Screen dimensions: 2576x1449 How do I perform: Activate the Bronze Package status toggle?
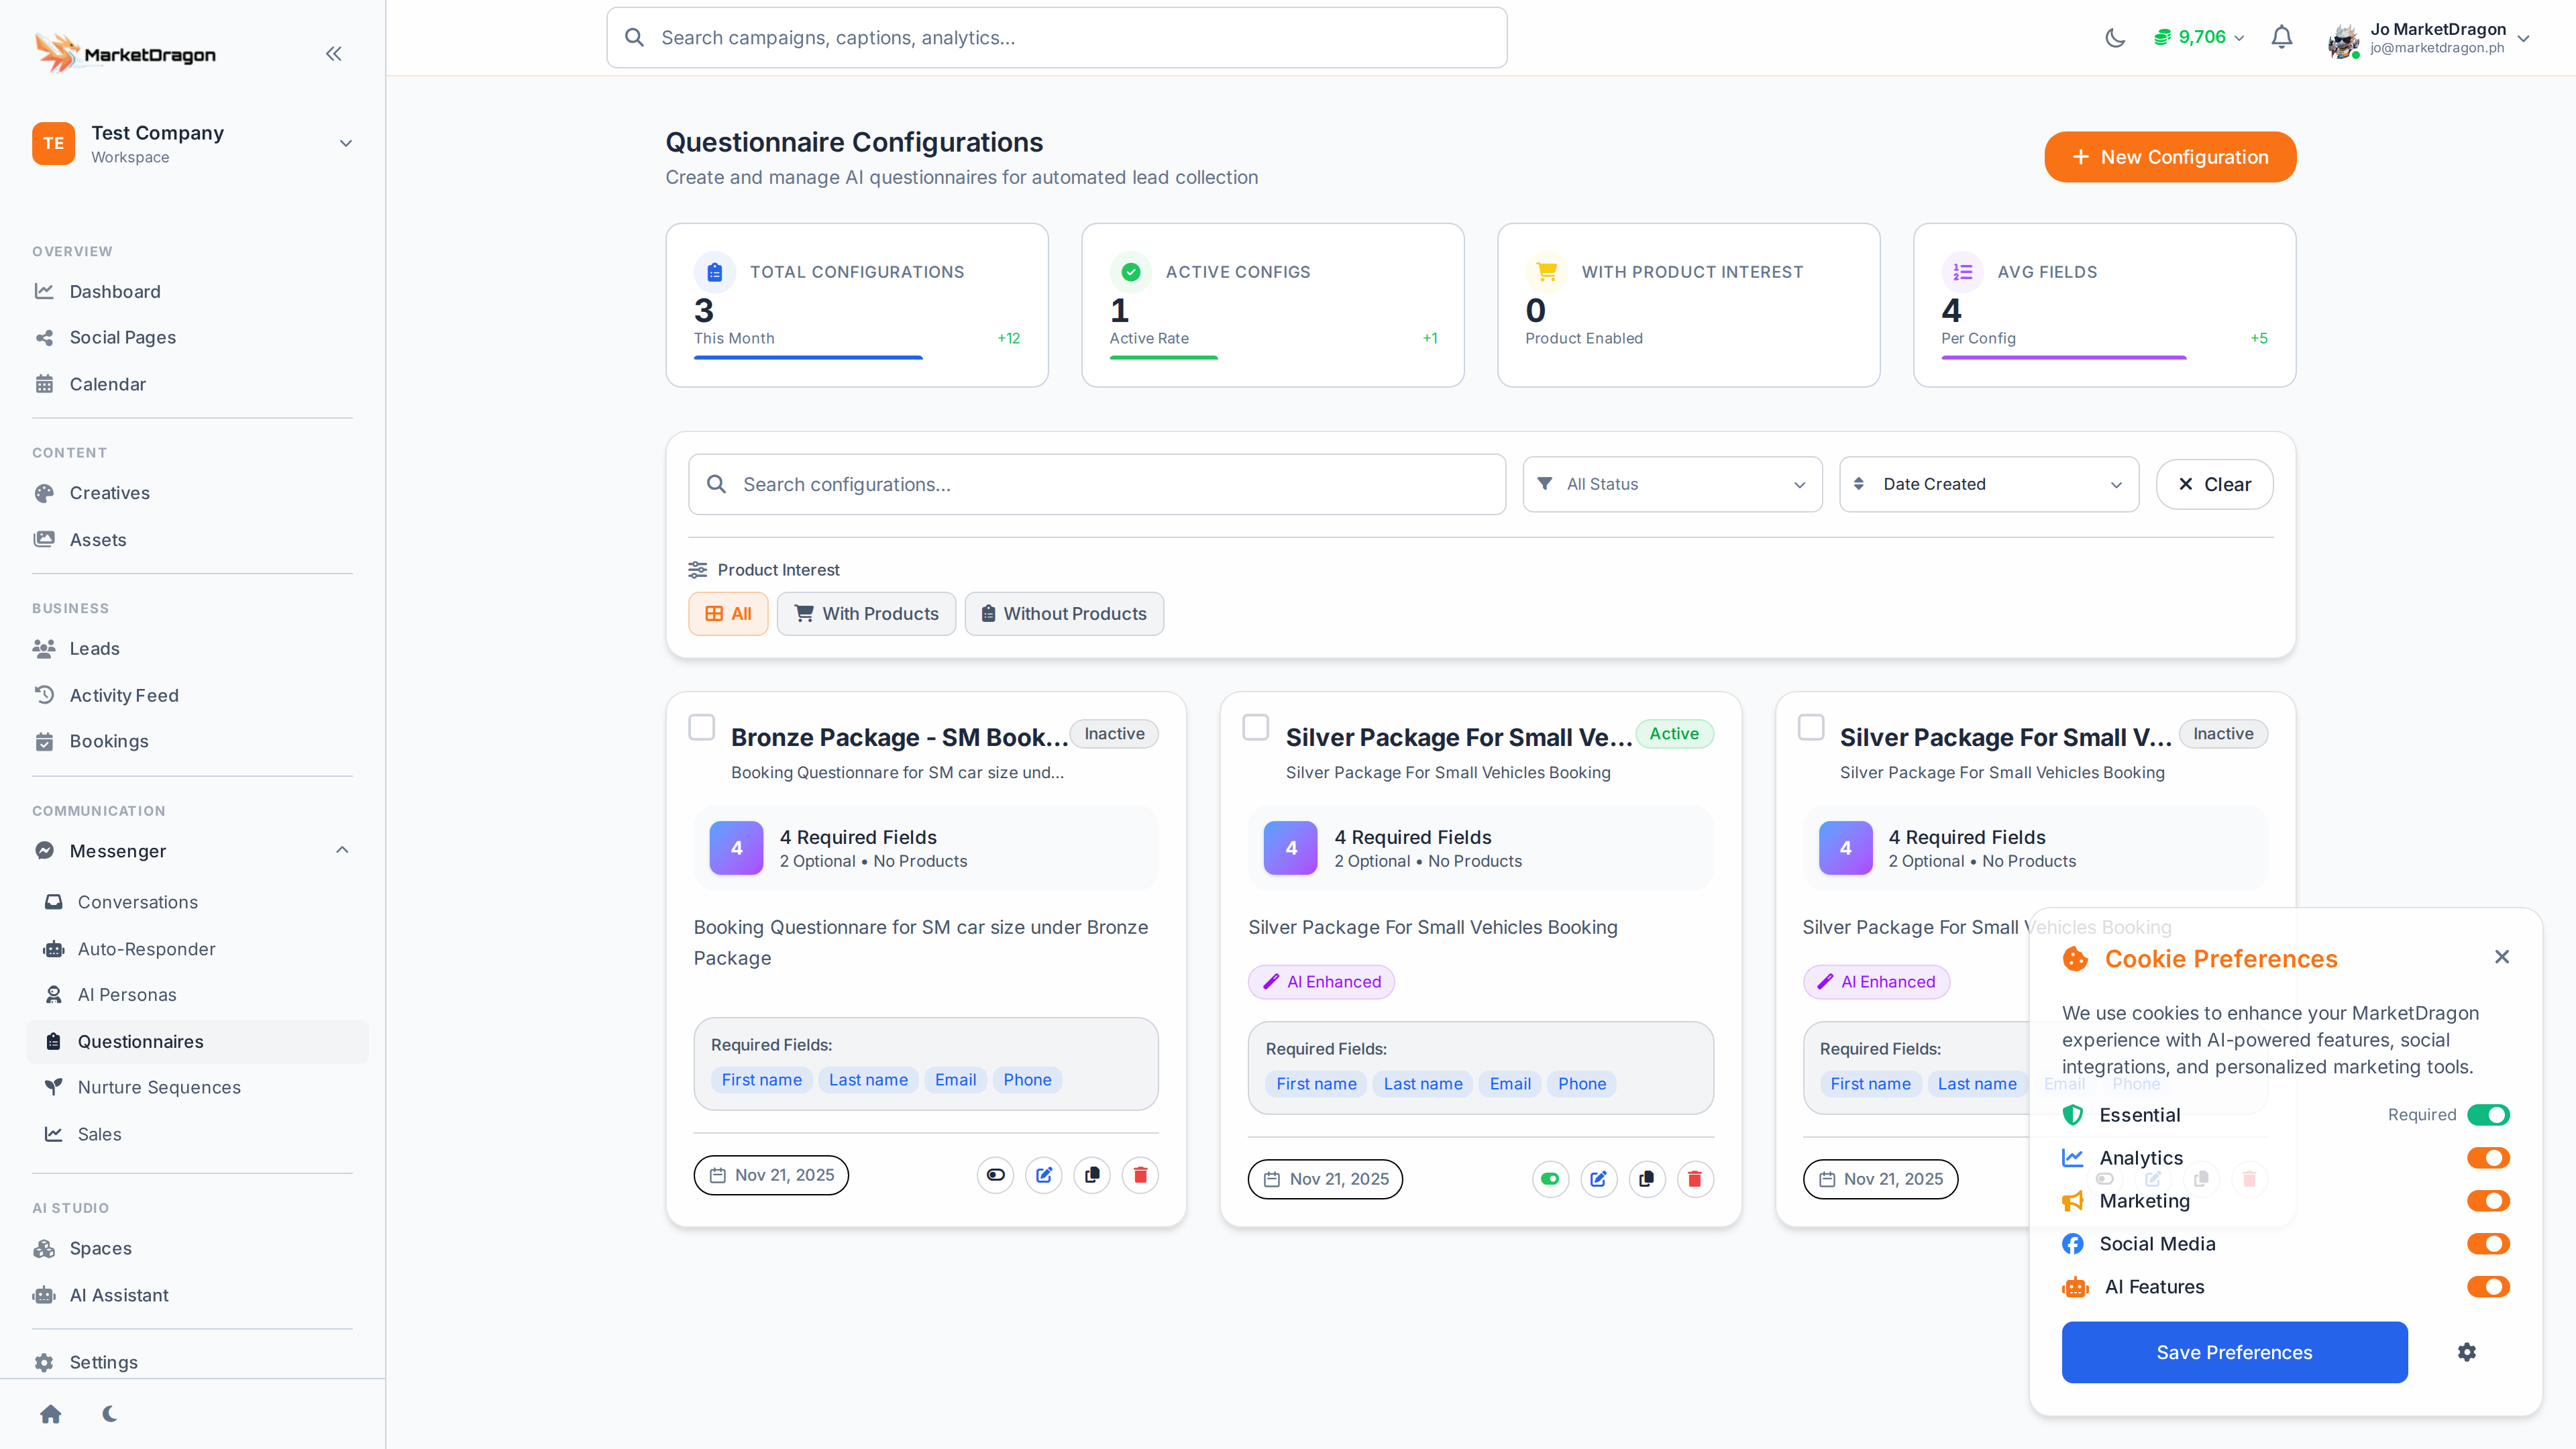[x=996, y=1175]
